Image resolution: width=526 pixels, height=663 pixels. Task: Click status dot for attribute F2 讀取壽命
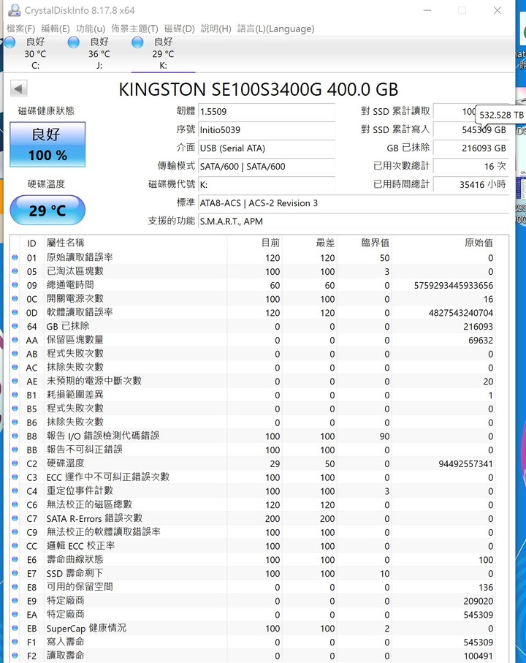click(x=15, y=656)
